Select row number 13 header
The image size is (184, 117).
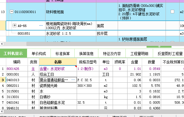3,12
